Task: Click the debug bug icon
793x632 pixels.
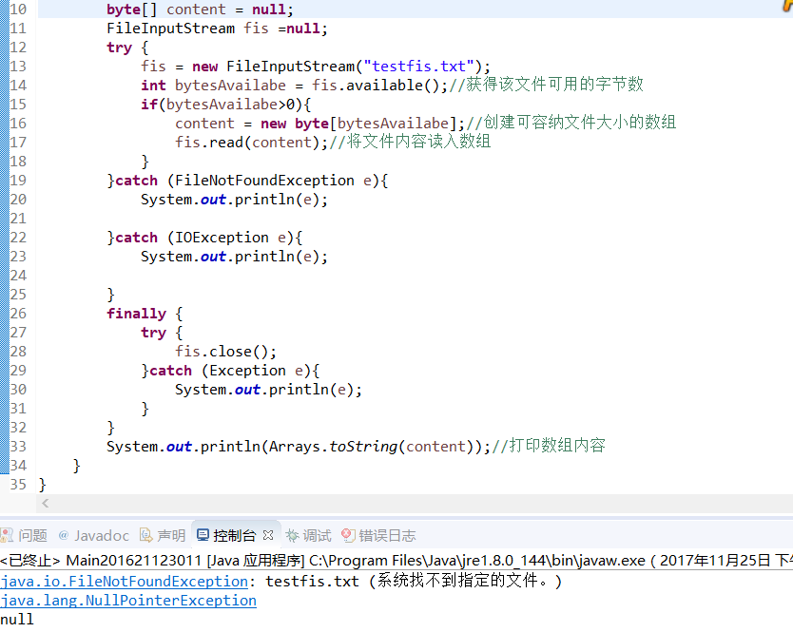Action: click(292, 535)
